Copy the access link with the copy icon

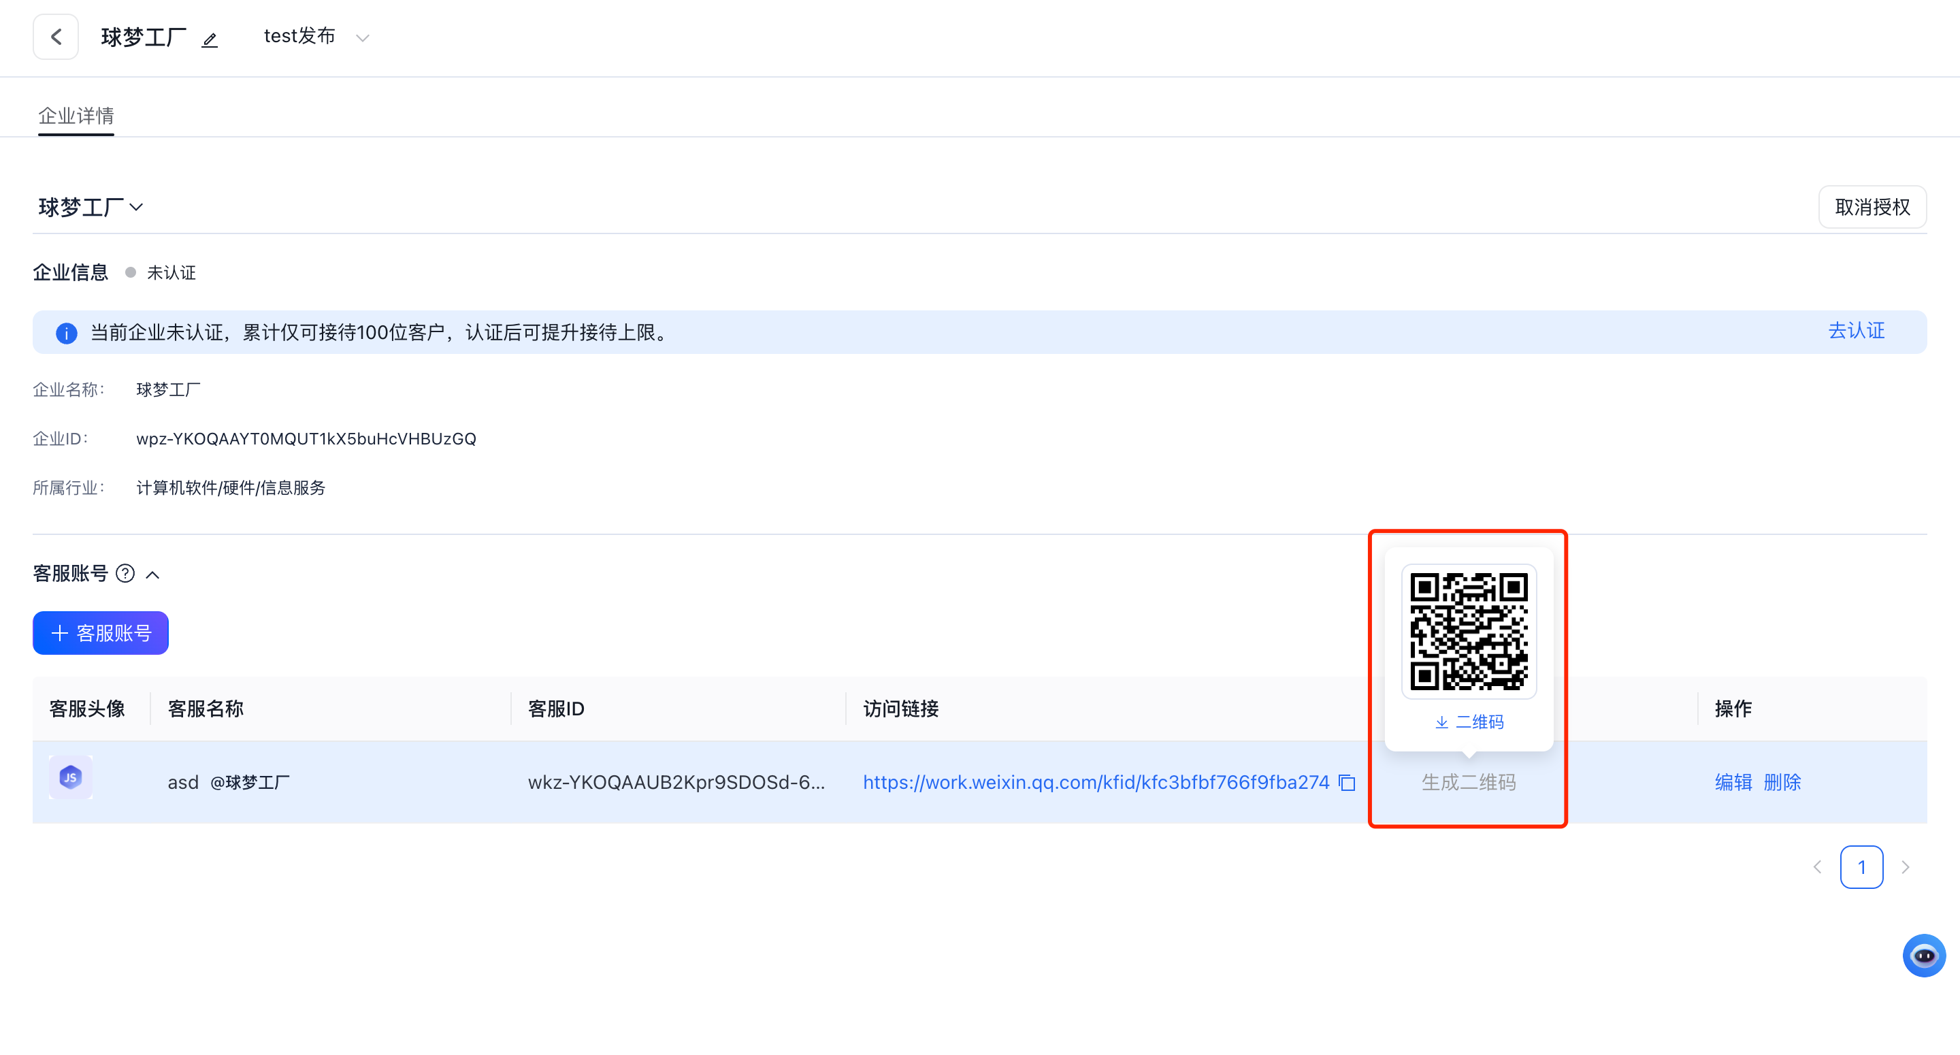1347,783
